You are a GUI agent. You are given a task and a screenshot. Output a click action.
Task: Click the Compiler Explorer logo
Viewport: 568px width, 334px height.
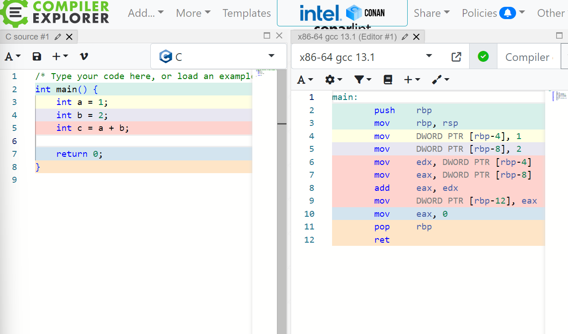(x=55, y=12)
